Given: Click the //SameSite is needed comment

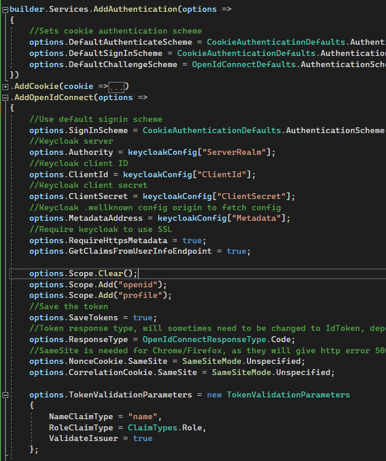Looking at the screenshot, I should coord(207,350).
